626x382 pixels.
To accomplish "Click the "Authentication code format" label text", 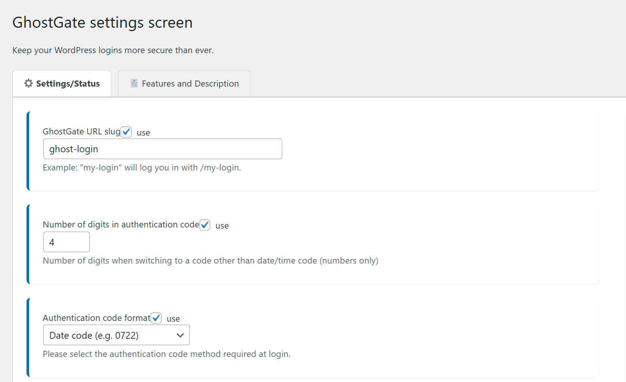I will pos(96,318).
